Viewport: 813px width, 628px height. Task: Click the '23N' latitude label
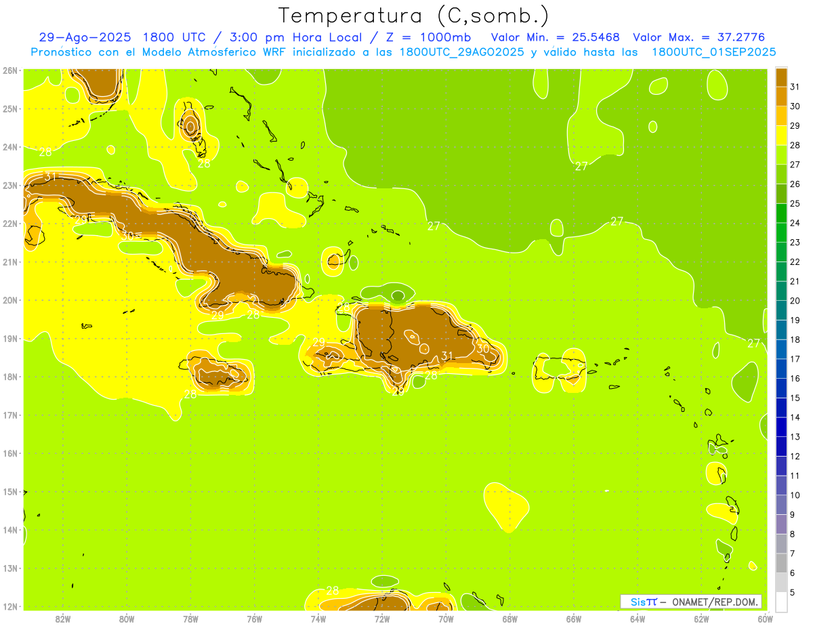click(9, 185)
